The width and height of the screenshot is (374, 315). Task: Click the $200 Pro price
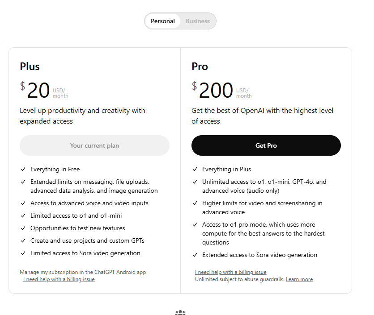point(216,91)
